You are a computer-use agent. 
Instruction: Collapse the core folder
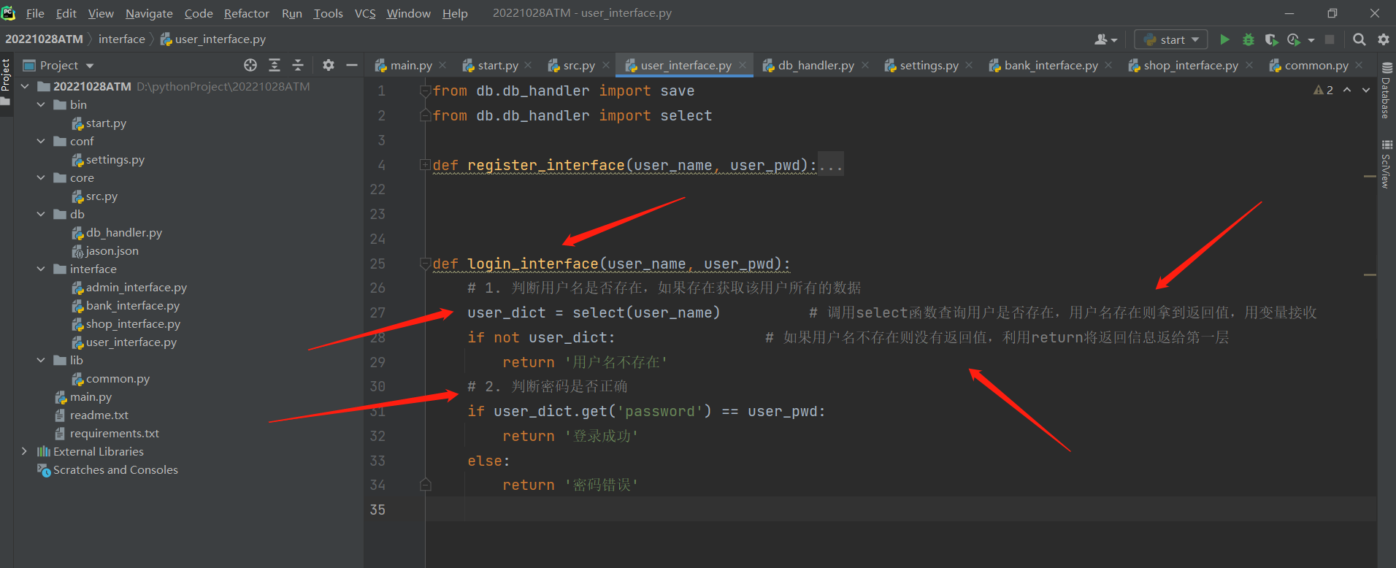click(41, 177)
